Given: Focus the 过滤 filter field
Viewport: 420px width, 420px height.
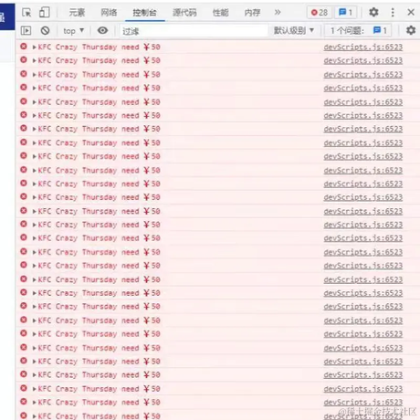Looking at the screenshot, I should tap(194, 31).
